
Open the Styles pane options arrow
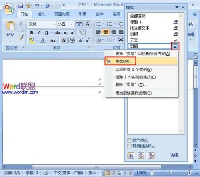(x=177, y=8)
